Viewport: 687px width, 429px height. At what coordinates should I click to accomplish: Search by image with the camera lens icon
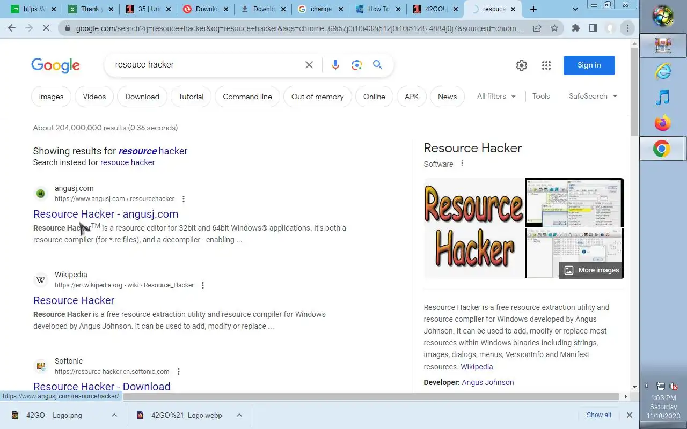(x=357, y=65)
